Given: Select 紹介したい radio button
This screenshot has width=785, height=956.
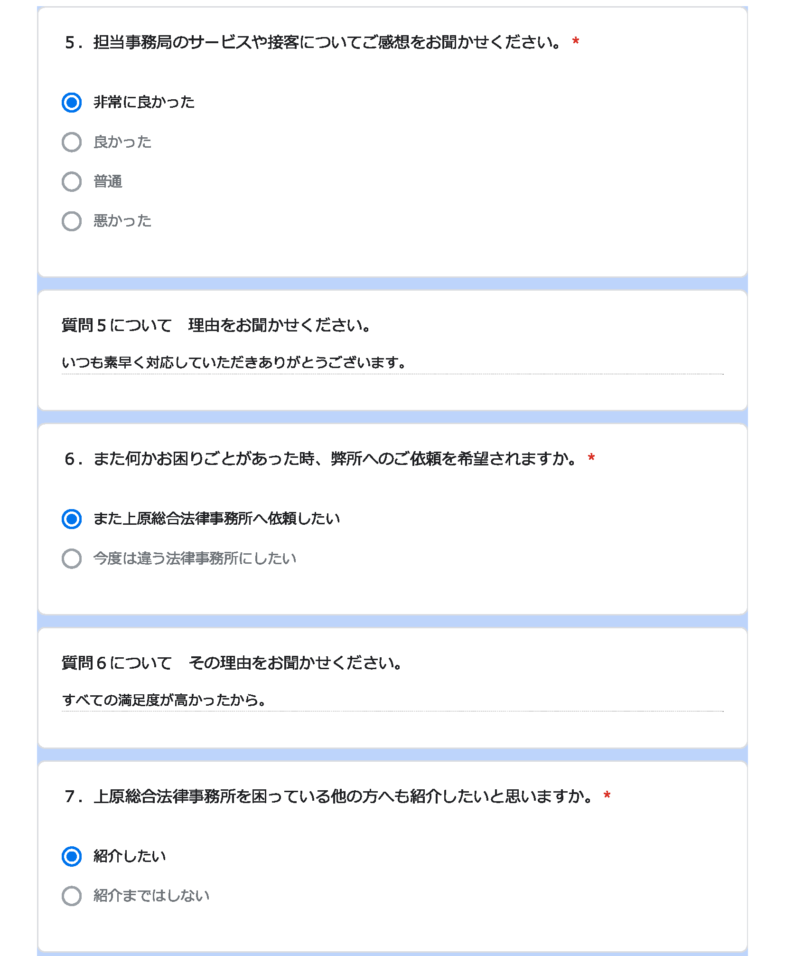Looking at the screenshot, I should 72,856.
